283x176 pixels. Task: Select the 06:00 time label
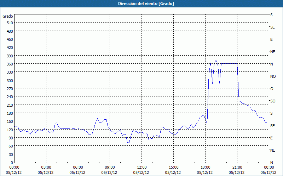coord(78,168)
